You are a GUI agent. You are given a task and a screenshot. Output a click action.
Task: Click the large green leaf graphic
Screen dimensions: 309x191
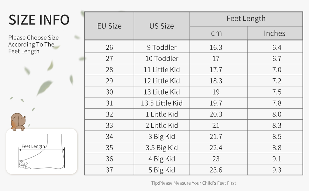pos(44,87)
